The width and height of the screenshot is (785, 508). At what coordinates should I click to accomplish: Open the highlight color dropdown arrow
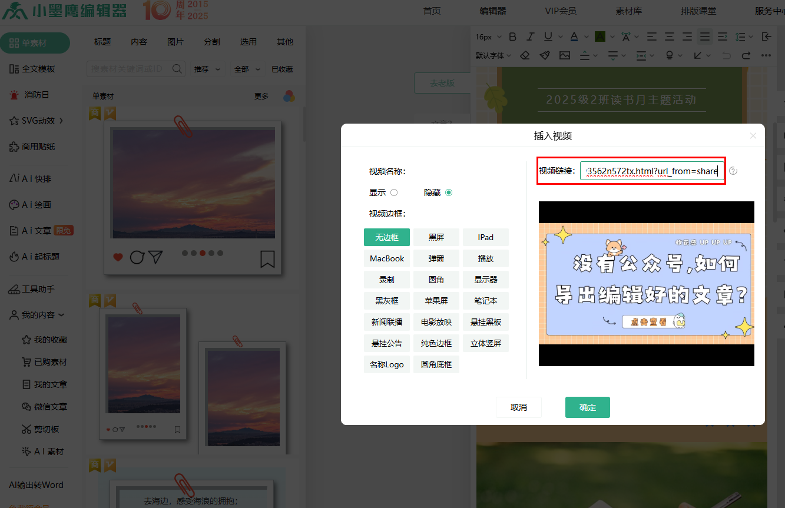[613, 36]
